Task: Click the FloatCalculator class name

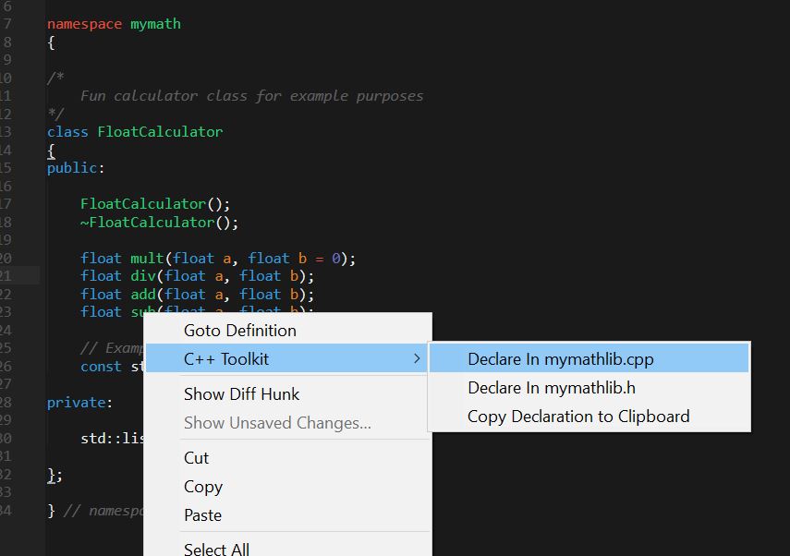Action: point(160,132)
